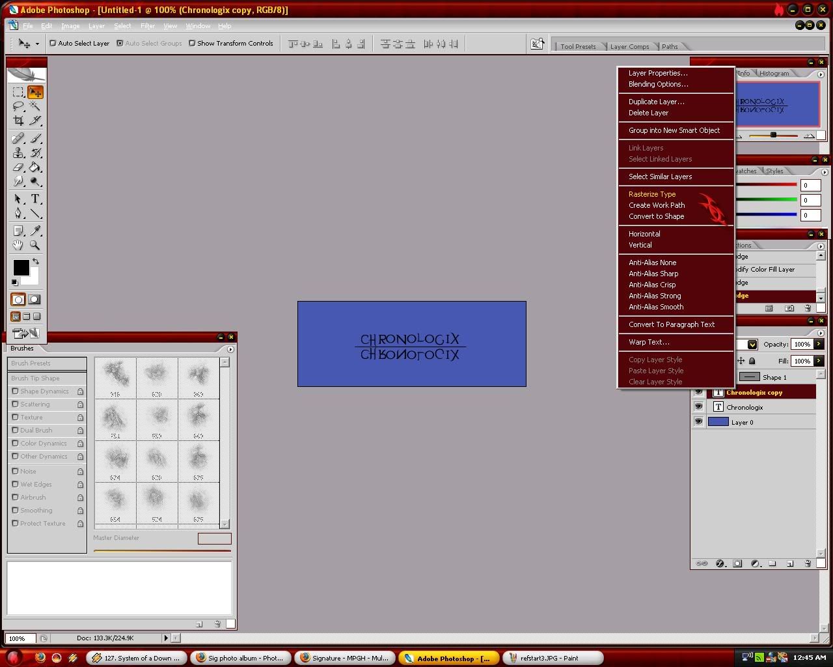Open the Filter menu

[148, 26]
